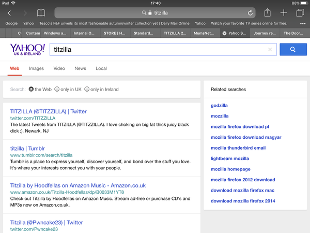Add new tab with plus icon
This screenshot has width=310, height=233.
tap(284, 13)
